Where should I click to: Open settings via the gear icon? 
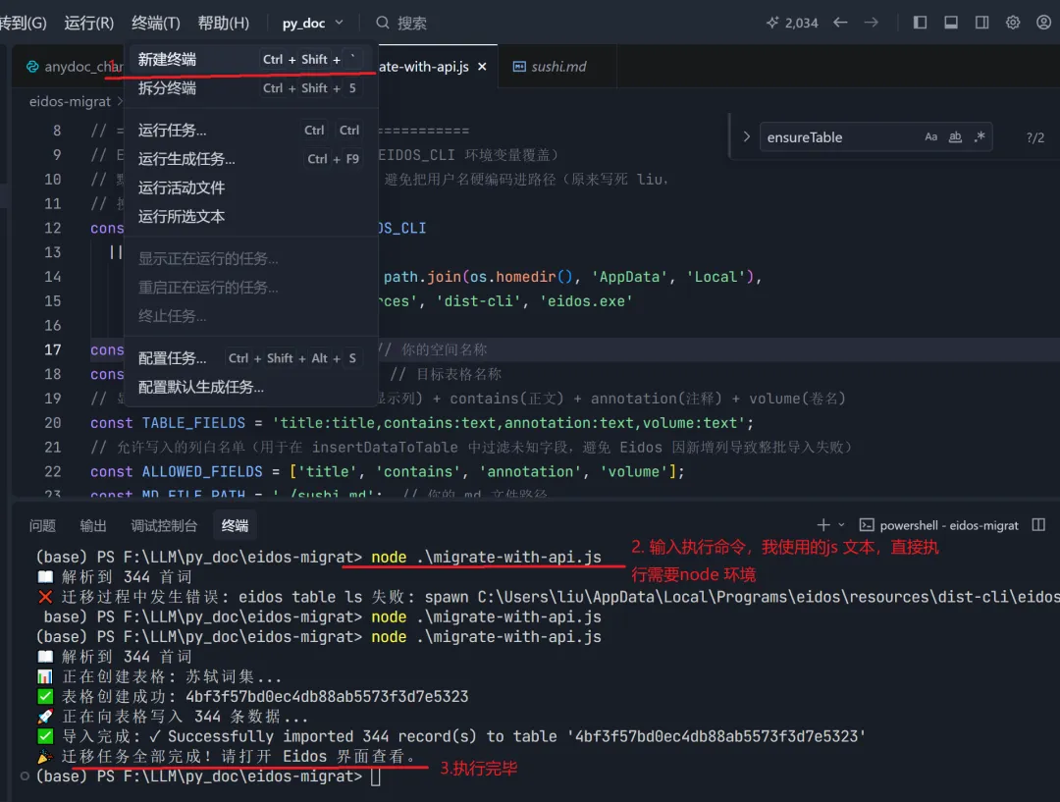[x=1013, y=23]
